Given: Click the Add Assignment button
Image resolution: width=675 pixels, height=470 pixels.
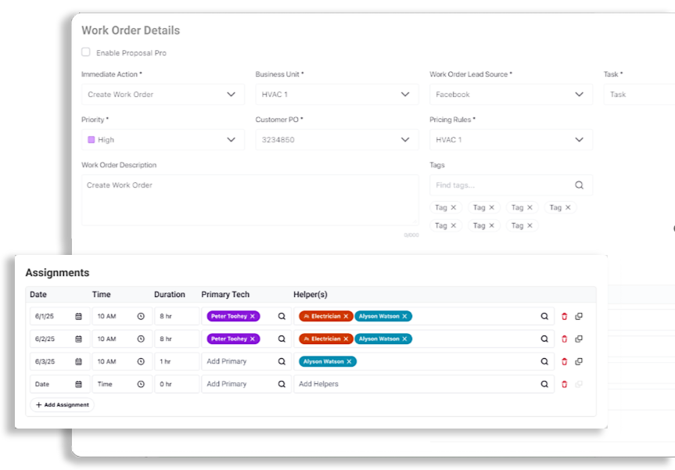Looking at the screenshot, I should pos(63,405).
